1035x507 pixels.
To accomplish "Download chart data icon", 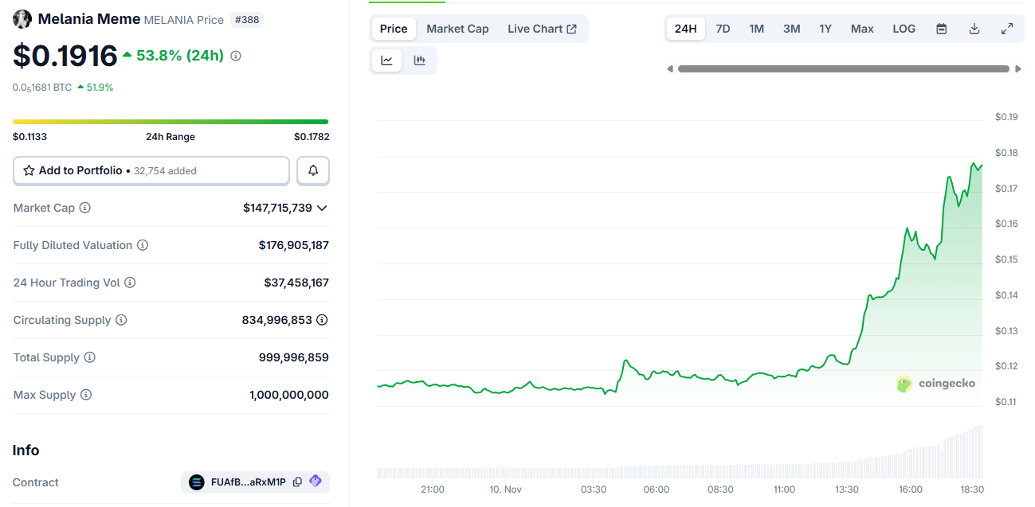I will click(x=974, y=29).
